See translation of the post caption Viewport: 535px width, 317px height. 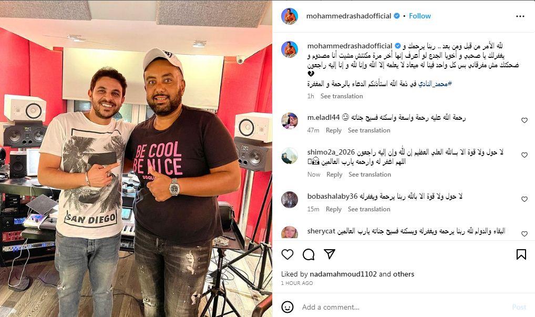click(342, 96)
